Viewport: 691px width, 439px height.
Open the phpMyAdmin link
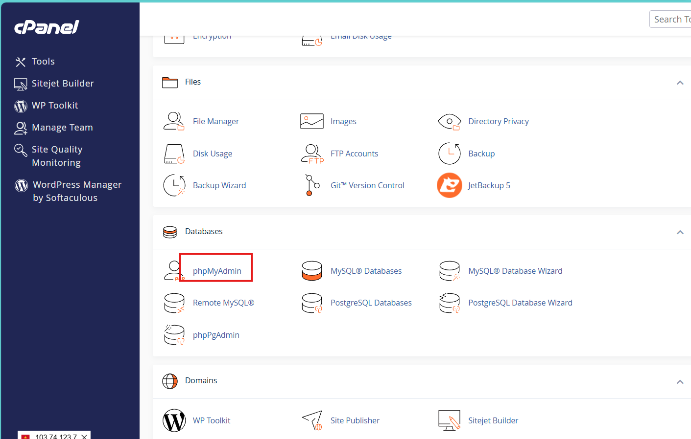click(x=217, y=271)
